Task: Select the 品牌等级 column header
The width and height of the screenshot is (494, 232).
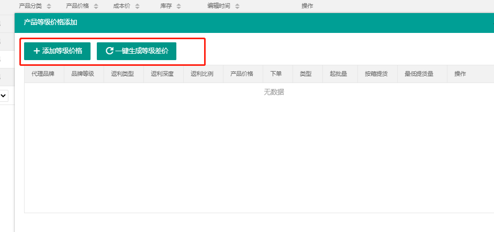Action: point(83,74)
